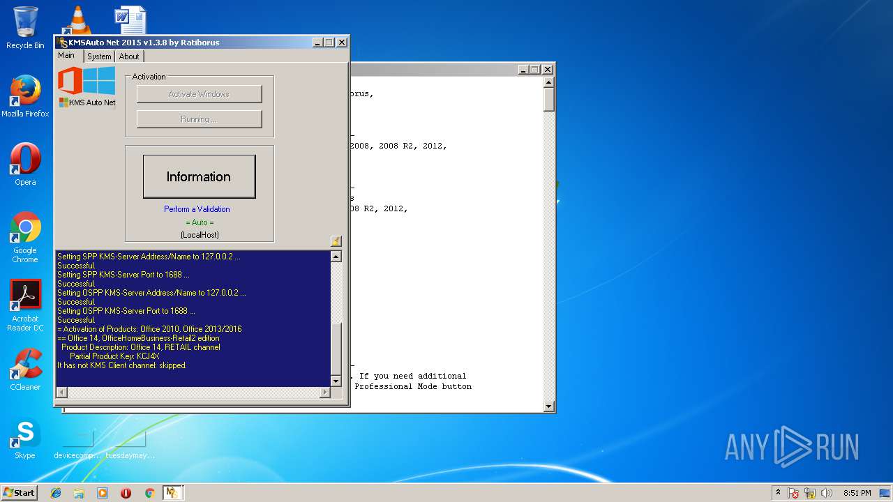Image resolution: width=893 pixels, height=502 pixels.
Task: Click readme window scrollbar thumb
Action: (x=548, y=99)
